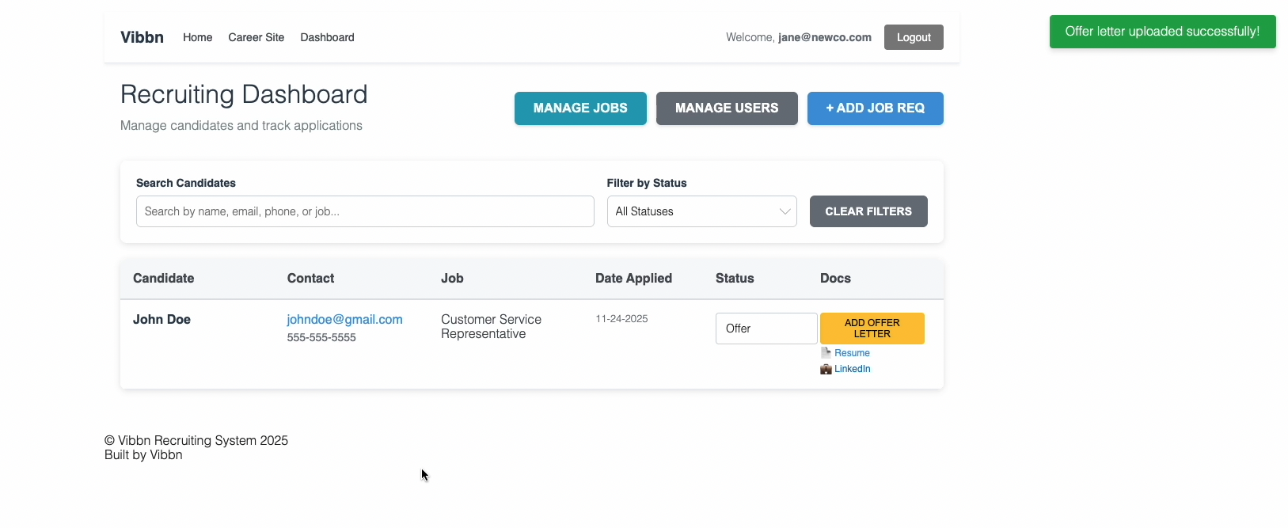This screenshot has height=528, width=1288.
Task: Go to the Home nav item
Action: pyautogui.click(x=197, y=37)
